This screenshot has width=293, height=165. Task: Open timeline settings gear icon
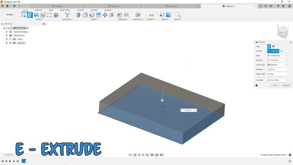point(290,161)
